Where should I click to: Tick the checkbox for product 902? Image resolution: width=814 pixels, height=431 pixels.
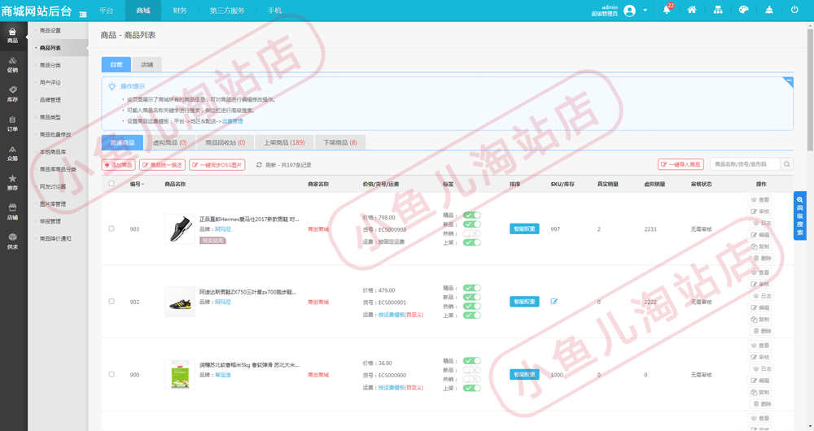pos(112,302)
